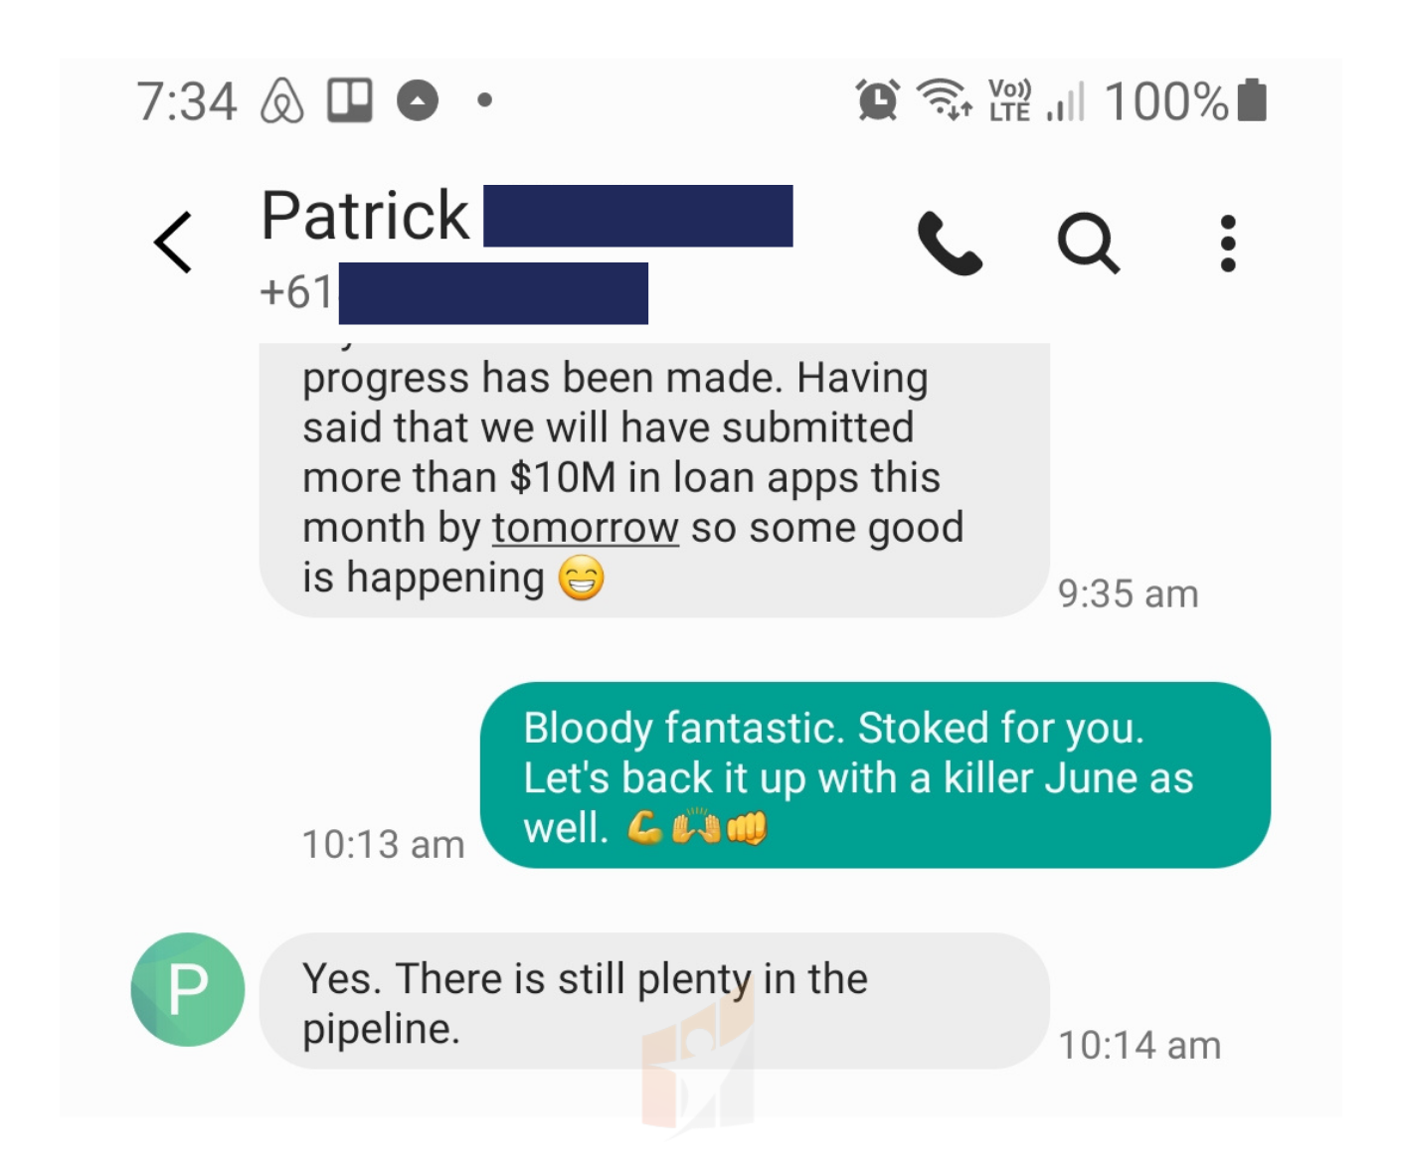Tap the mobile signal strength bars
The height and width of the screenshot is (1175, 1402).
(x=1066, y=101)
